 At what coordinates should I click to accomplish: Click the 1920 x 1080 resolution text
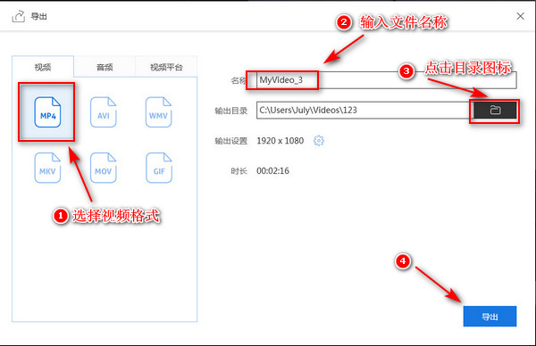click(280, 141)
